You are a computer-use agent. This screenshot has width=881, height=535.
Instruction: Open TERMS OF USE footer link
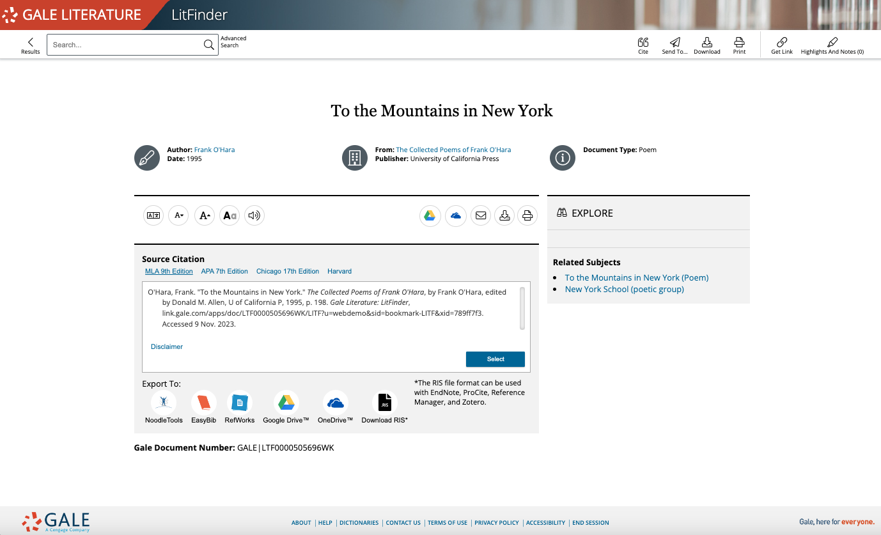[x=448, y=522]
